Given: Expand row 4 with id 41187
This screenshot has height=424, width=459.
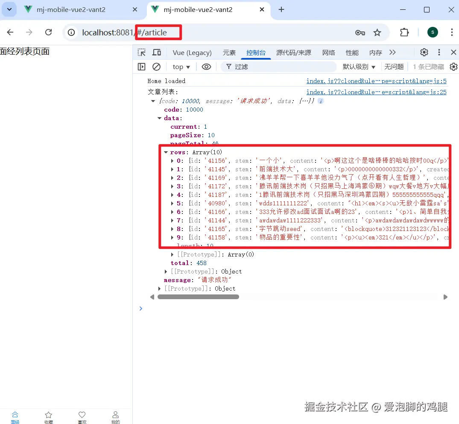Looking at the screenshot, I should (x=172, y=195).
